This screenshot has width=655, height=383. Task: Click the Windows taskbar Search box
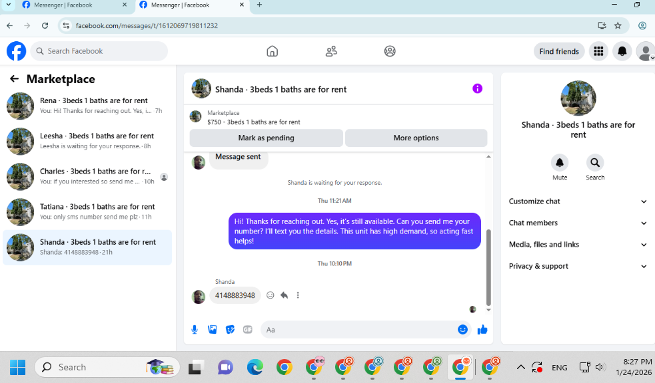point(107,367)
